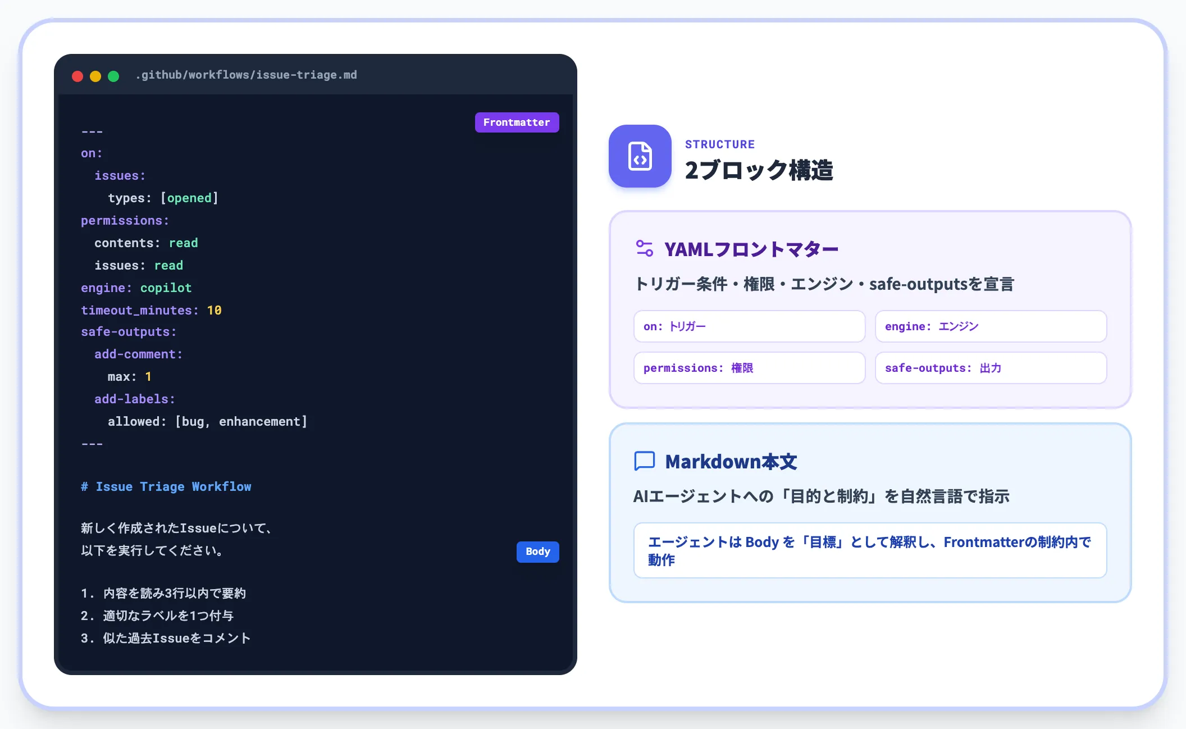Click the 'add-comment:' code line
Viewport: 1186px width, 729px height.
[138, 354]
